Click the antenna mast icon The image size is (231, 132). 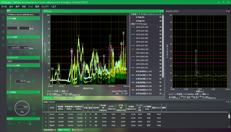(x=10, y=70)
